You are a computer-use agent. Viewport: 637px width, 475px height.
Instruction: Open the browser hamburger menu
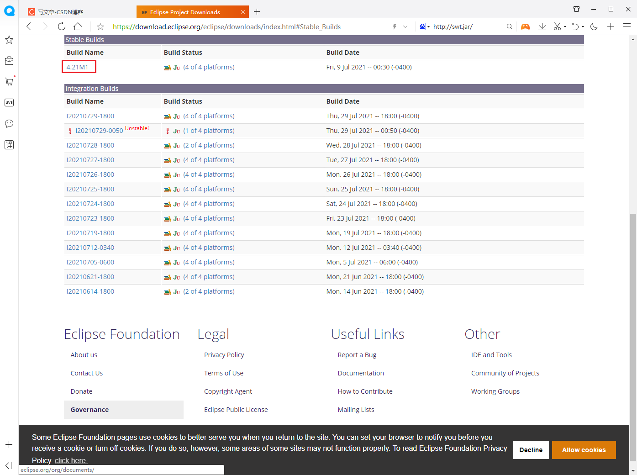point(627,26)
